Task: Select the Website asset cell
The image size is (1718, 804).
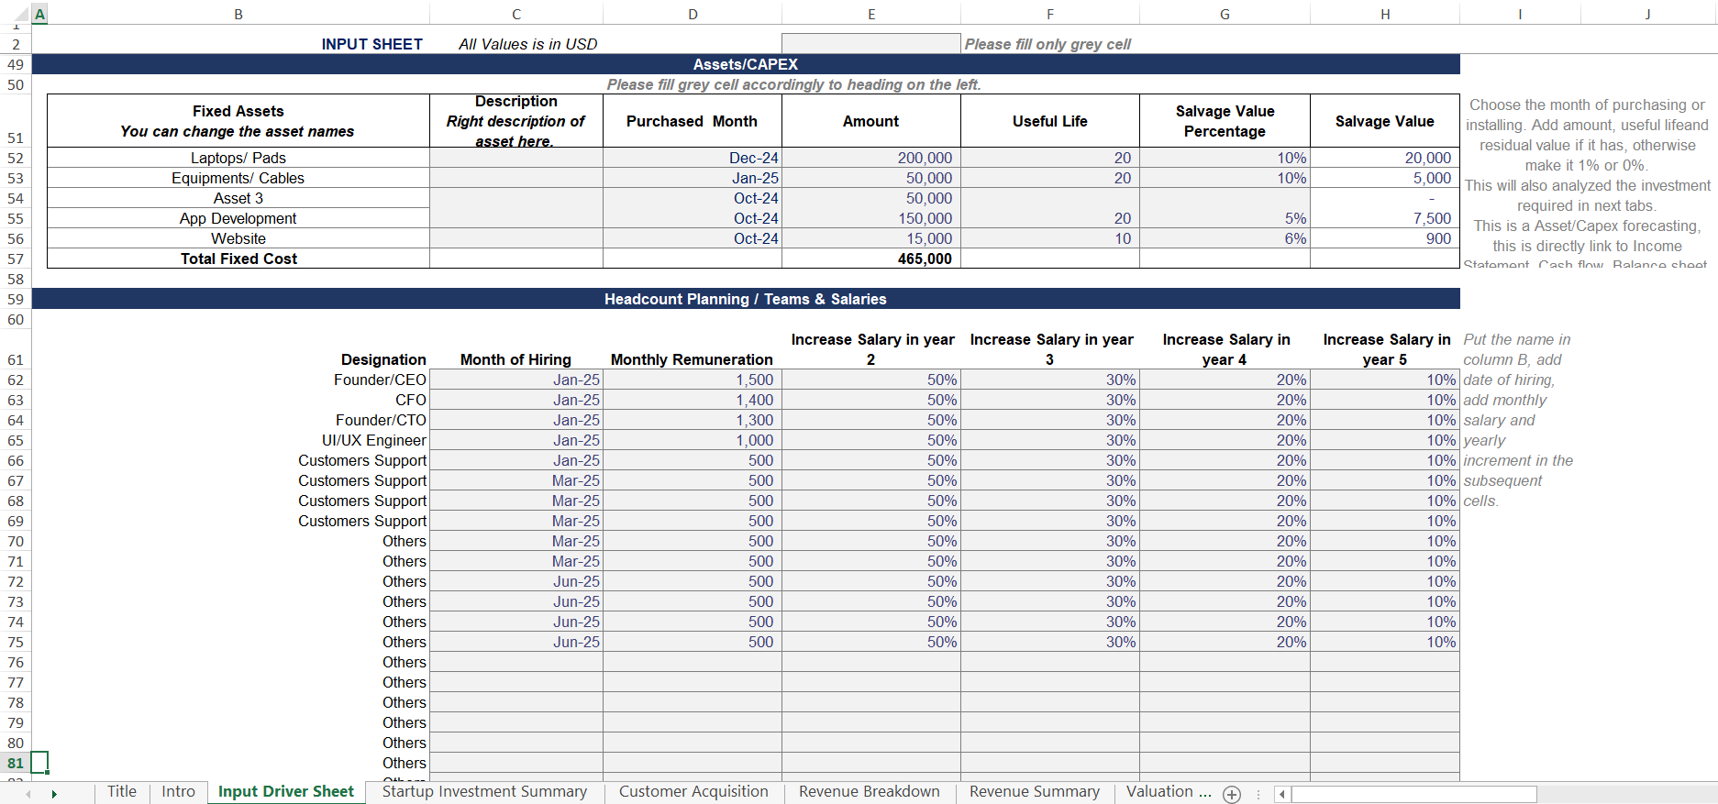Action: pos(238,238)
